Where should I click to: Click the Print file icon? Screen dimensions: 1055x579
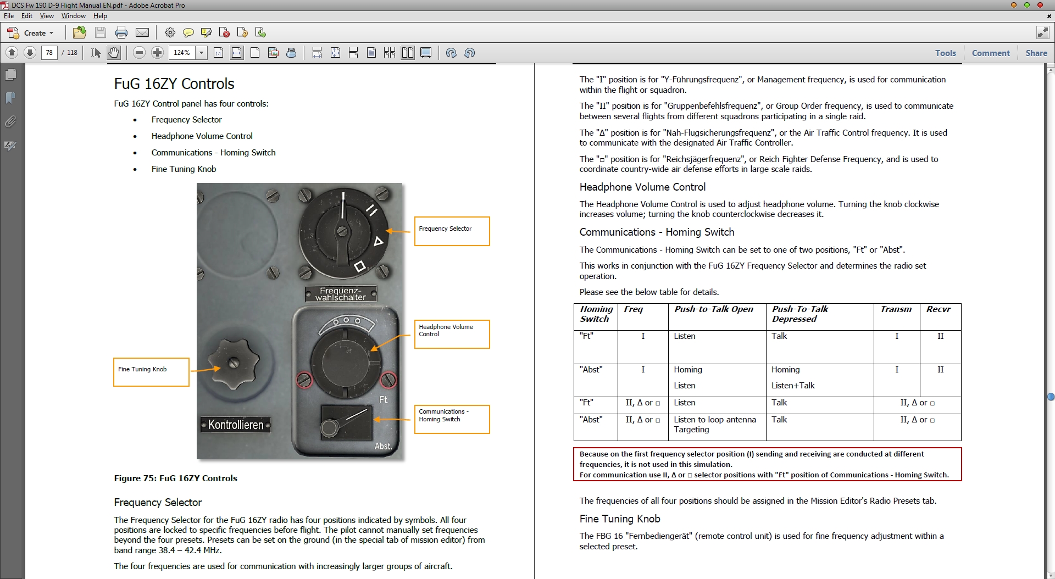click(x=121, y=33)
